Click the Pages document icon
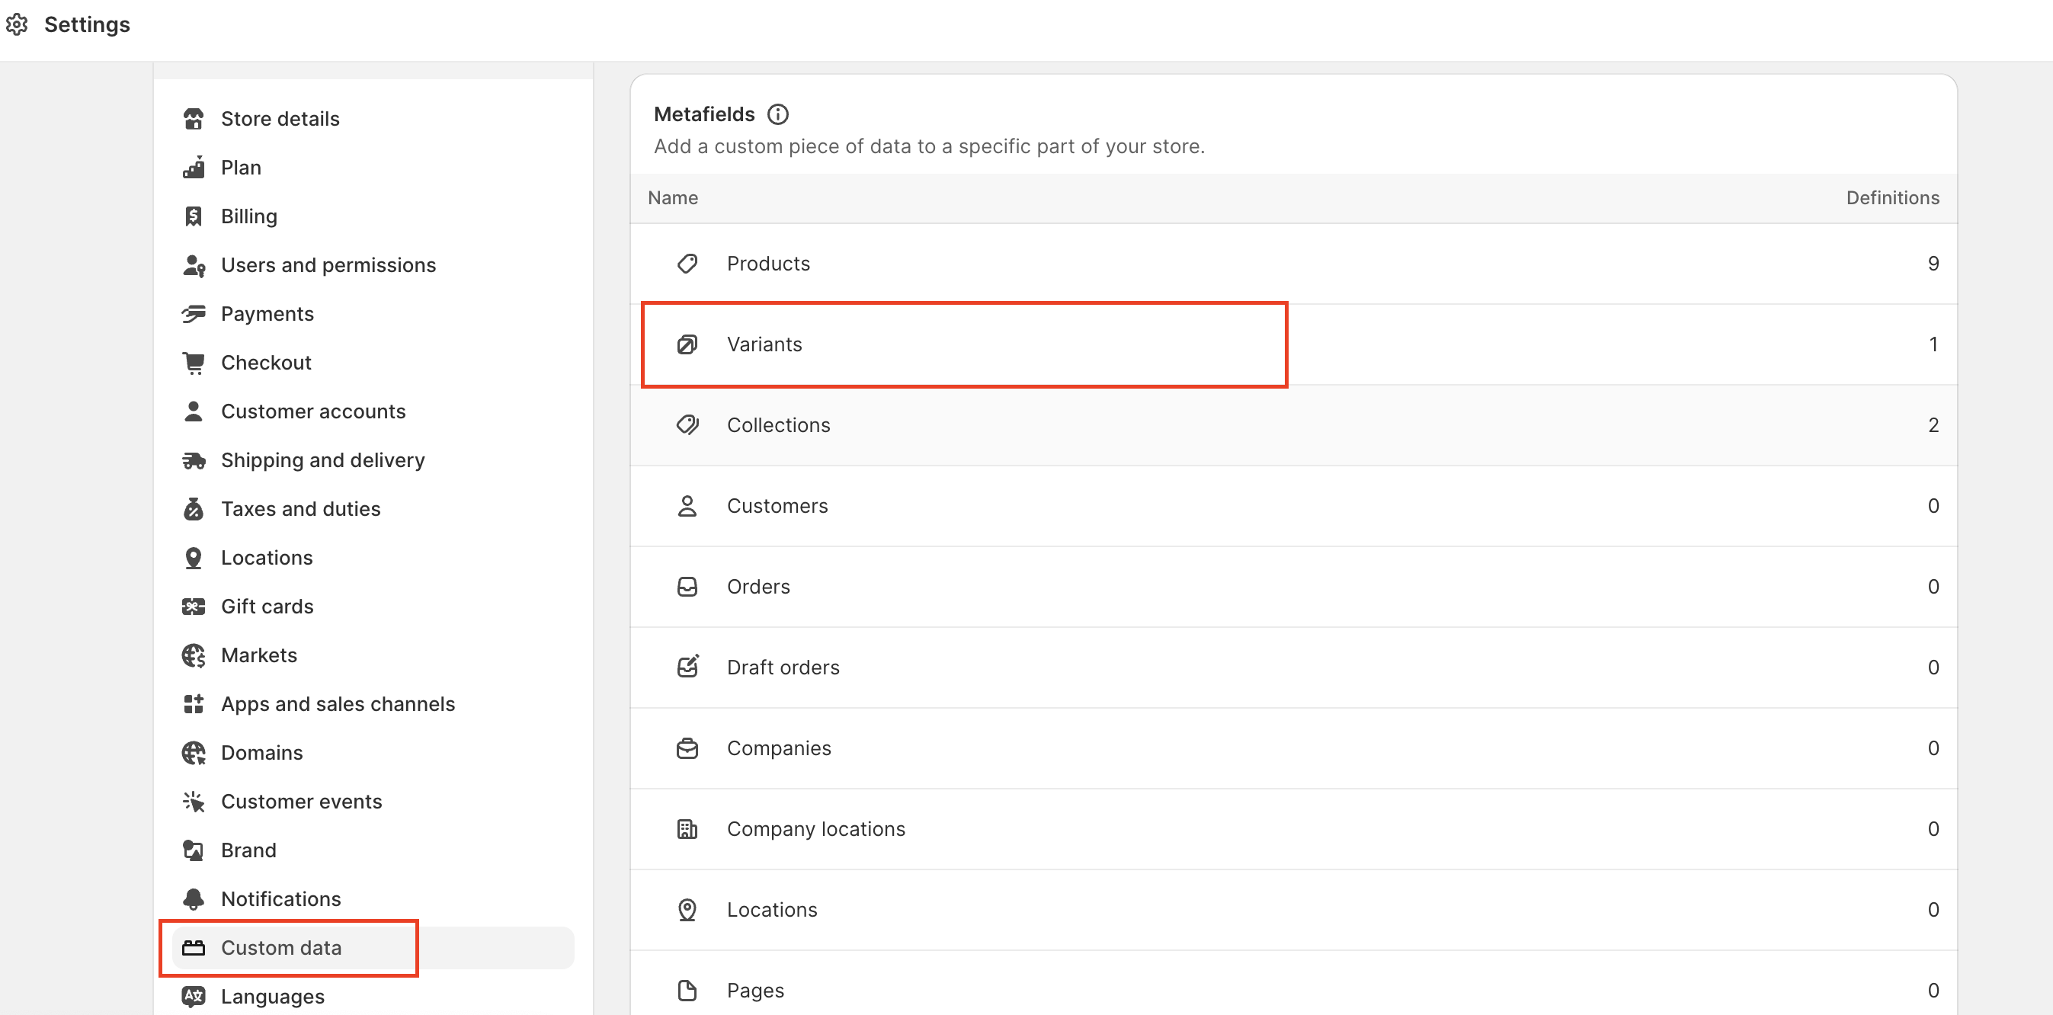Screen dimensions: 2053x1015 (x=687, y=991)
